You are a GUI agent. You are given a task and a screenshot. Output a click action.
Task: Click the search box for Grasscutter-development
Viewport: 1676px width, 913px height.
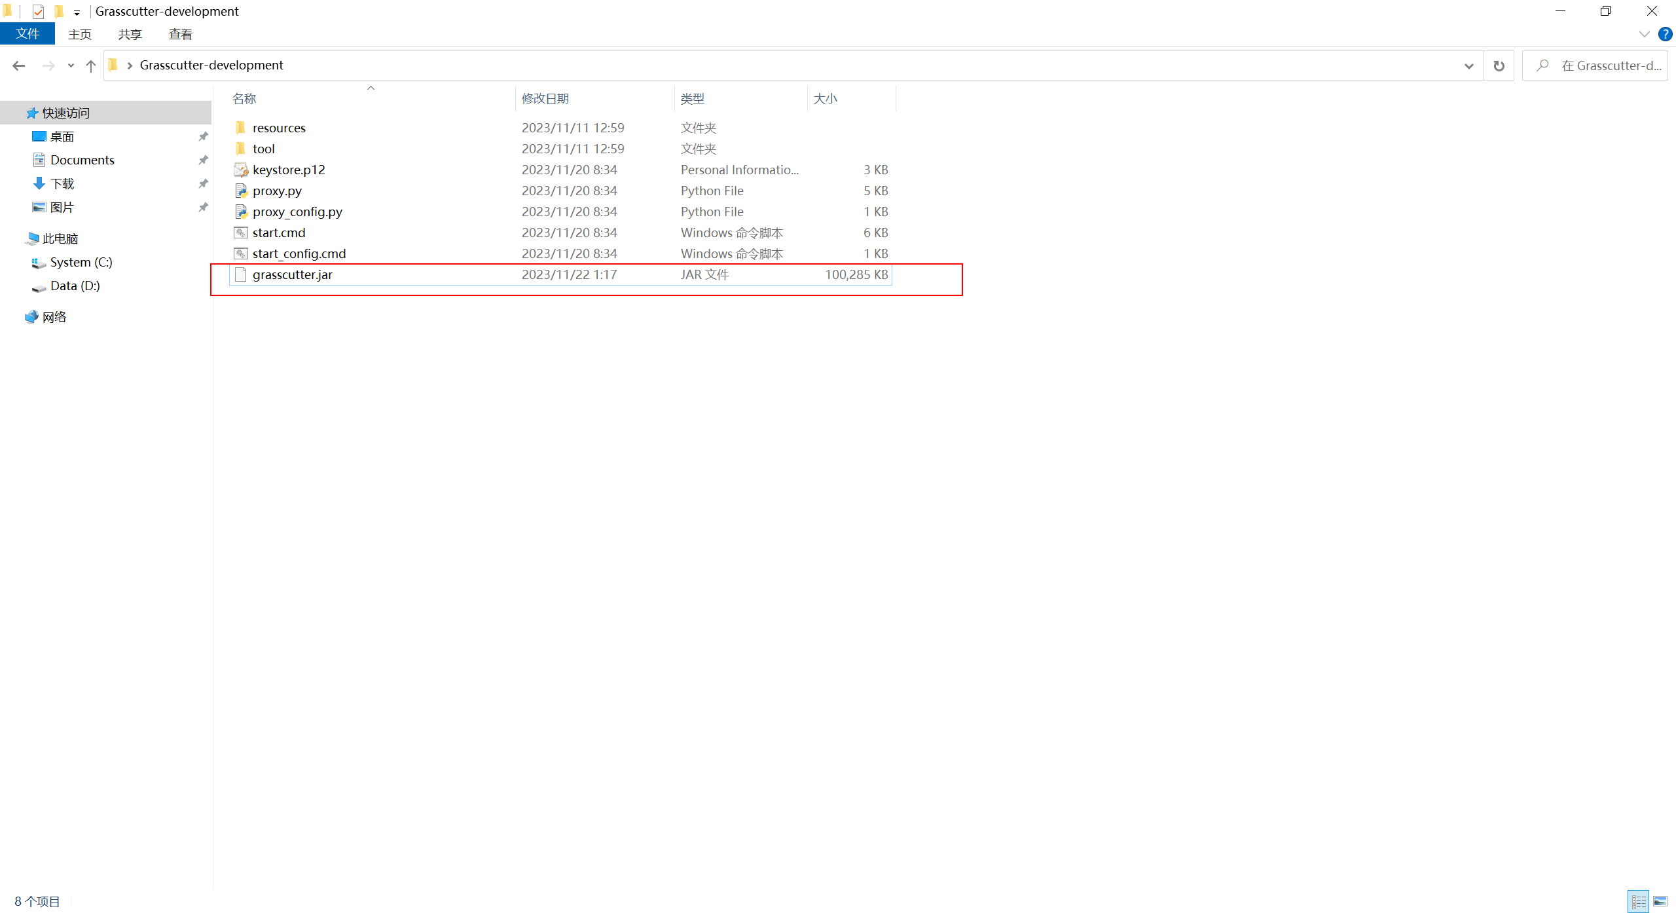point(1595,65)
